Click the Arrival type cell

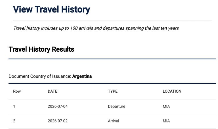point(114,121)
